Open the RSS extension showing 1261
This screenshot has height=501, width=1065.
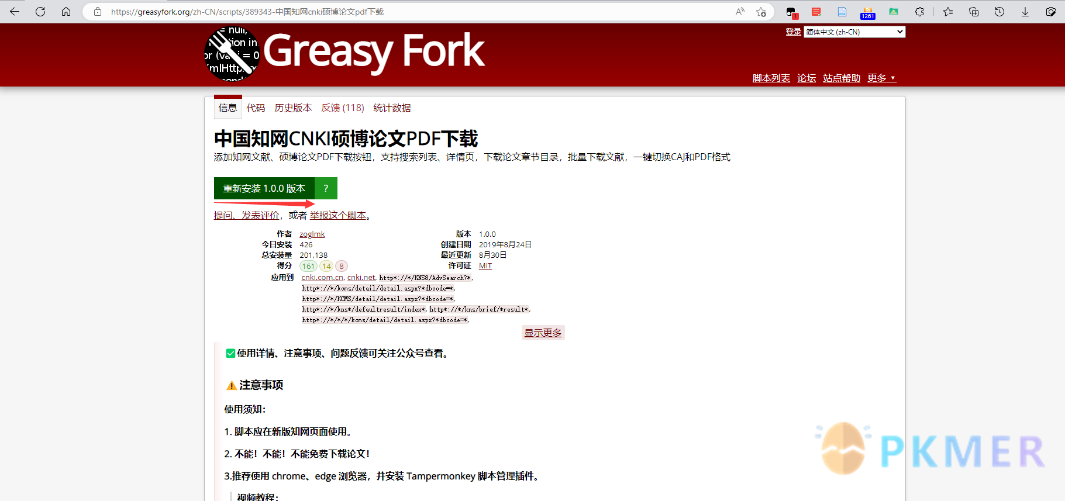point(868,12)
